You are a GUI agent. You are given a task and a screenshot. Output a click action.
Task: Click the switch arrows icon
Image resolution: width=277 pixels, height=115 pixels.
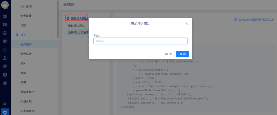(5, 104)
